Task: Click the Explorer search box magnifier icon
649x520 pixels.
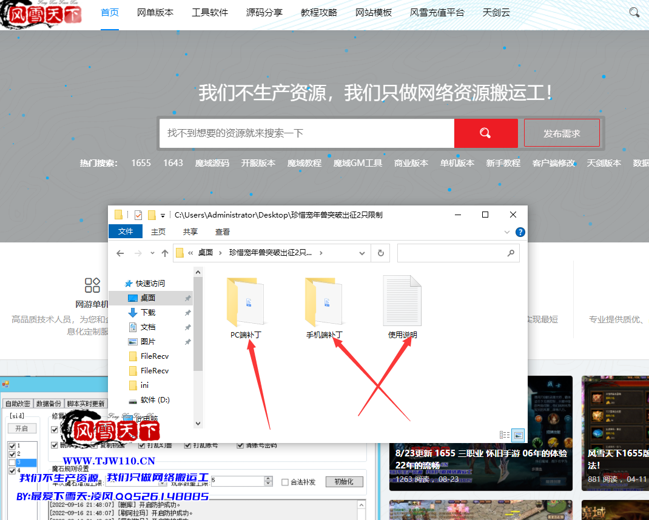Action: (x=511, y=253)
